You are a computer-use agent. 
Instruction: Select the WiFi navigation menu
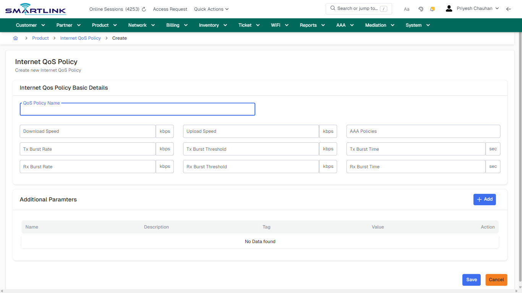pos(279,25)
